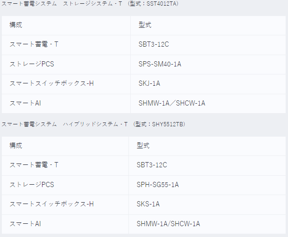
Task: Select SBT3-12C in the hybrid system table
Action: pyautogui.click(x=152, y=165)
